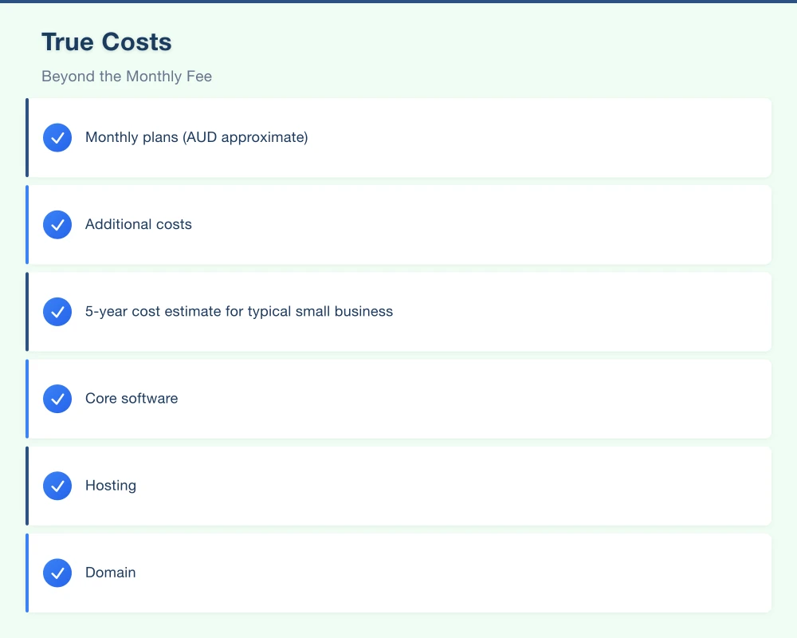
Task: Click the checkmark icon beside Monthly plans
Action: (x=57, y=138)
